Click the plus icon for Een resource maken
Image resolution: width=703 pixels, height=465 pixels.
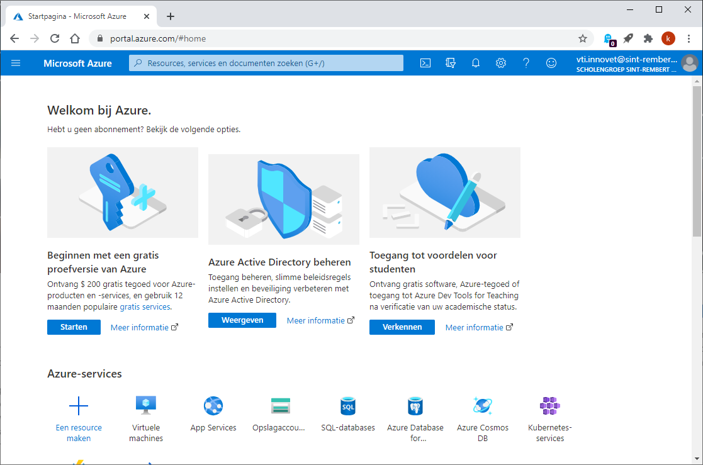coord(79,406)
